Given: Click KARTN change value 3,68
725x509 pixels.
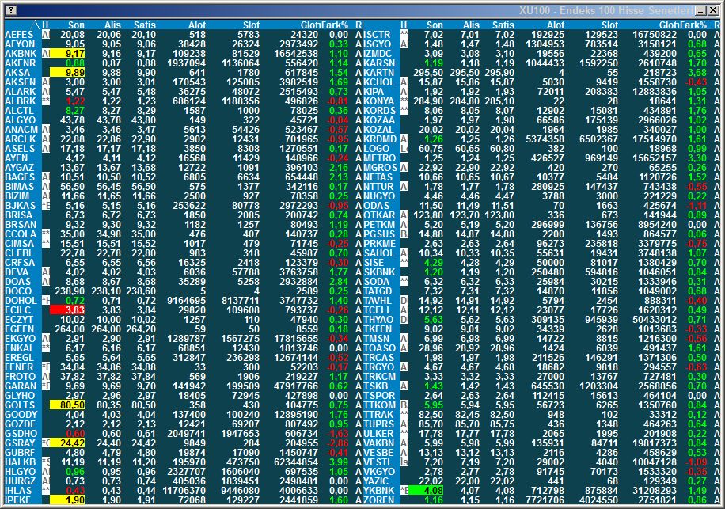Looking at the screenshot, I should pos(697,73).
